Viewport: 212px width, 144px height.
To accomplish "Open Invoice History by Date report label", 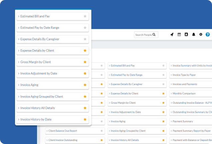I will coord(36,119).
